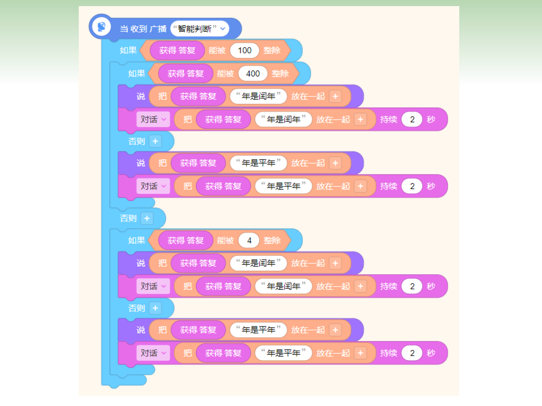The height and width of the screenshot is (406, 542).
Task: Select the 400 divisor input field
Action: [253, 74]
